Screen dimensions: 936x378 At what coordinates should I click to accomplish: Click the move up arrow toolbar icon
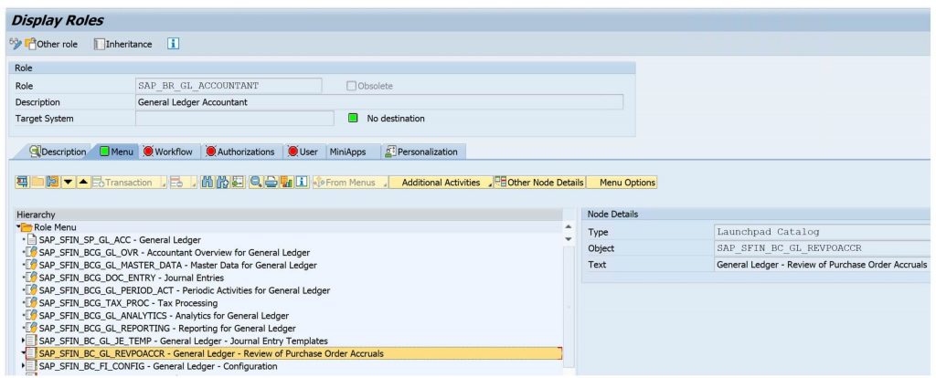[83, 183]
